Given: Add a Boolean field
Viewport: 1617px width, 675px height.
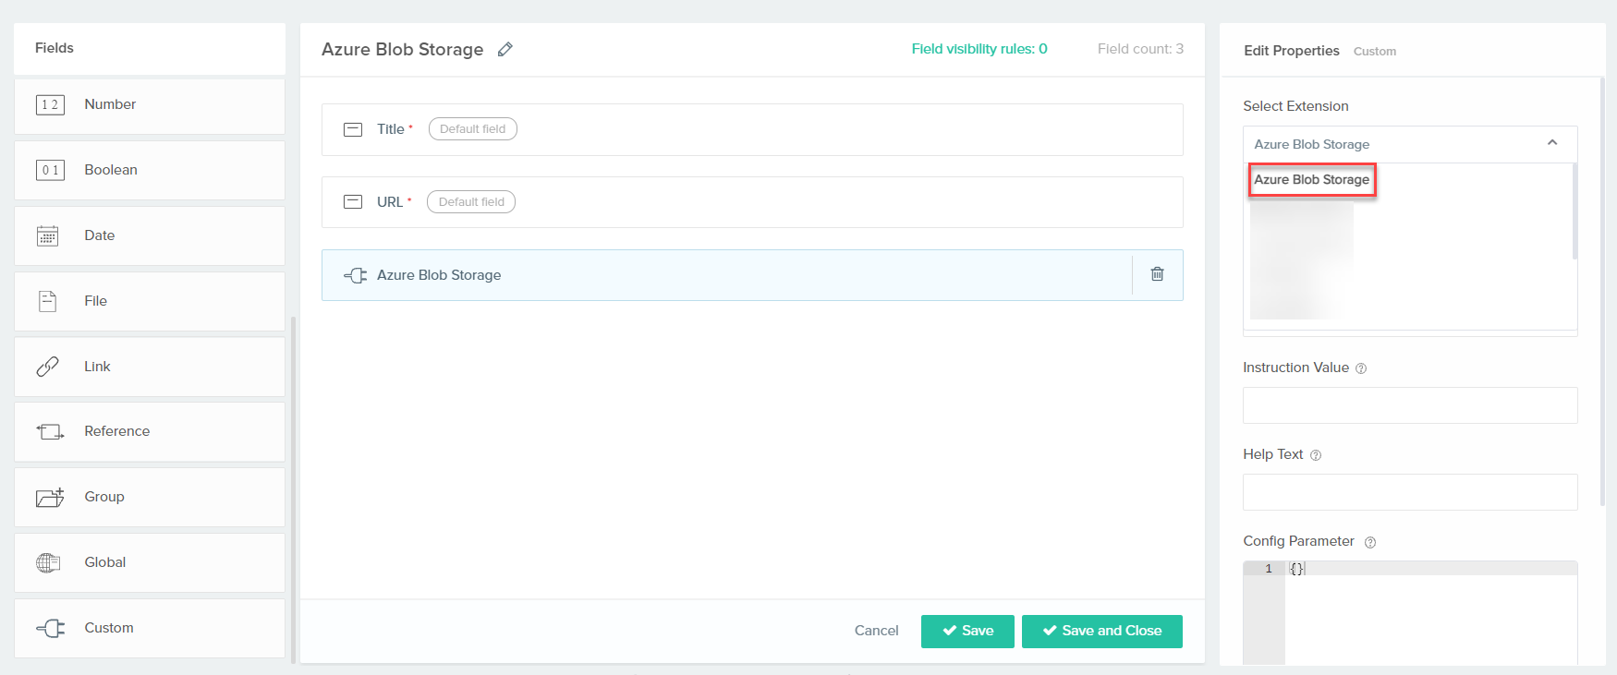Looking at the screenshot, I should [150, 170].
